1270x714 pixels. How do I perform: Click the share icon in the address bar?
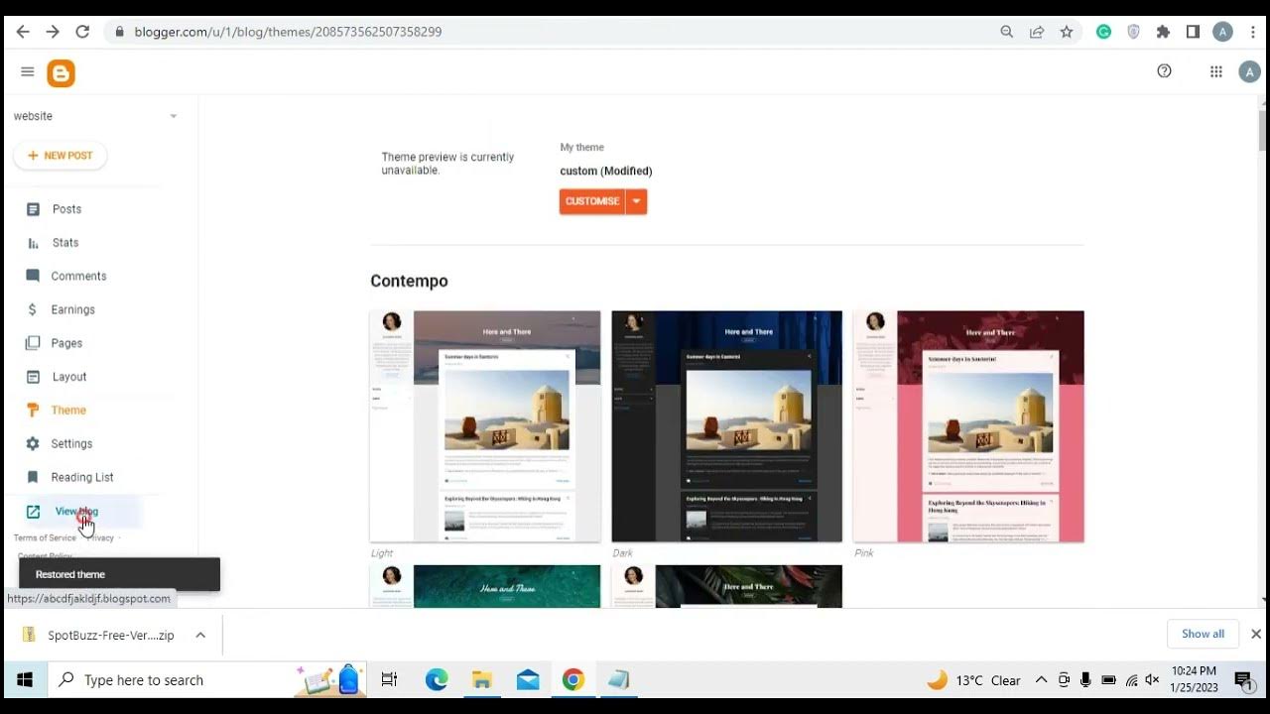pos(1037,32)
